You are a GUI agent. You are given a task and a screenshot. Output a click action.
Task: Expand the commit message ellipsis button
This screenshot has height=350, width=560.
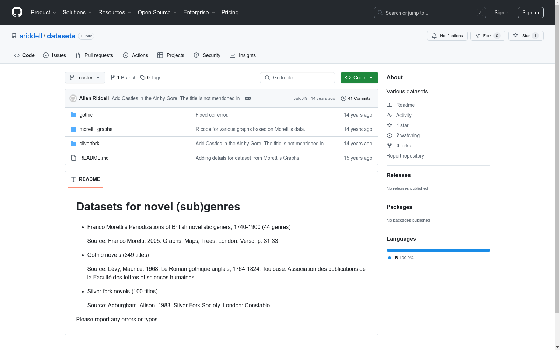pyautogui.click(x=248, y=98)
